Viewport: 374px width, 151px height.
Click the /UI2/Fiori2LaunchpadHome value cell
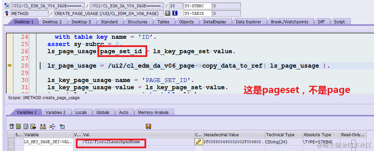pos(138,142)
